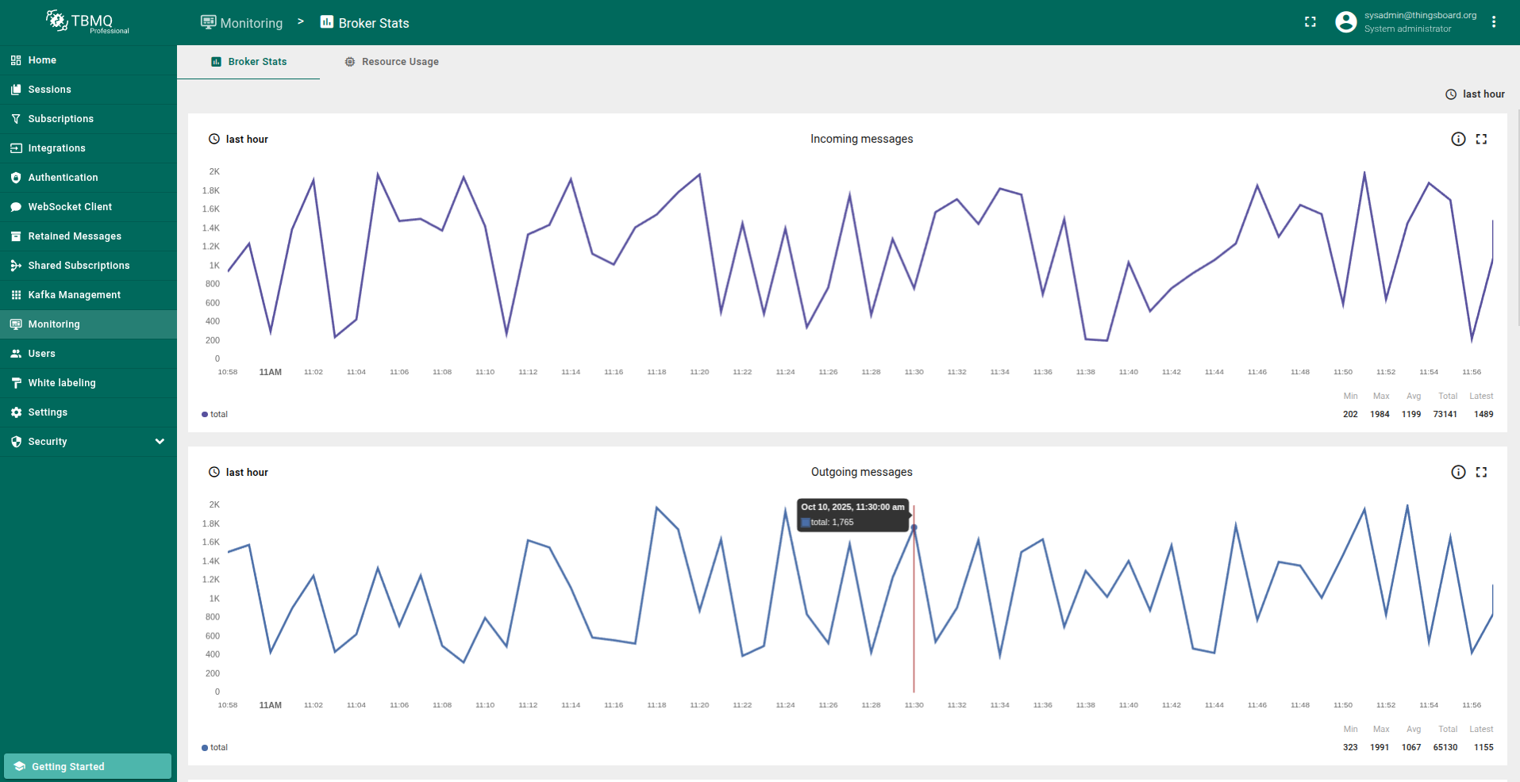Switch to the Resource Usage tab
The height and width of the screenshot is (782, 1520).
point(392,62)
